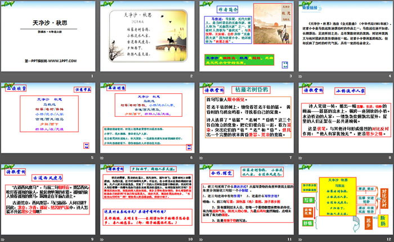Click the animation star icon below slide 8

(x=299, y=157)
